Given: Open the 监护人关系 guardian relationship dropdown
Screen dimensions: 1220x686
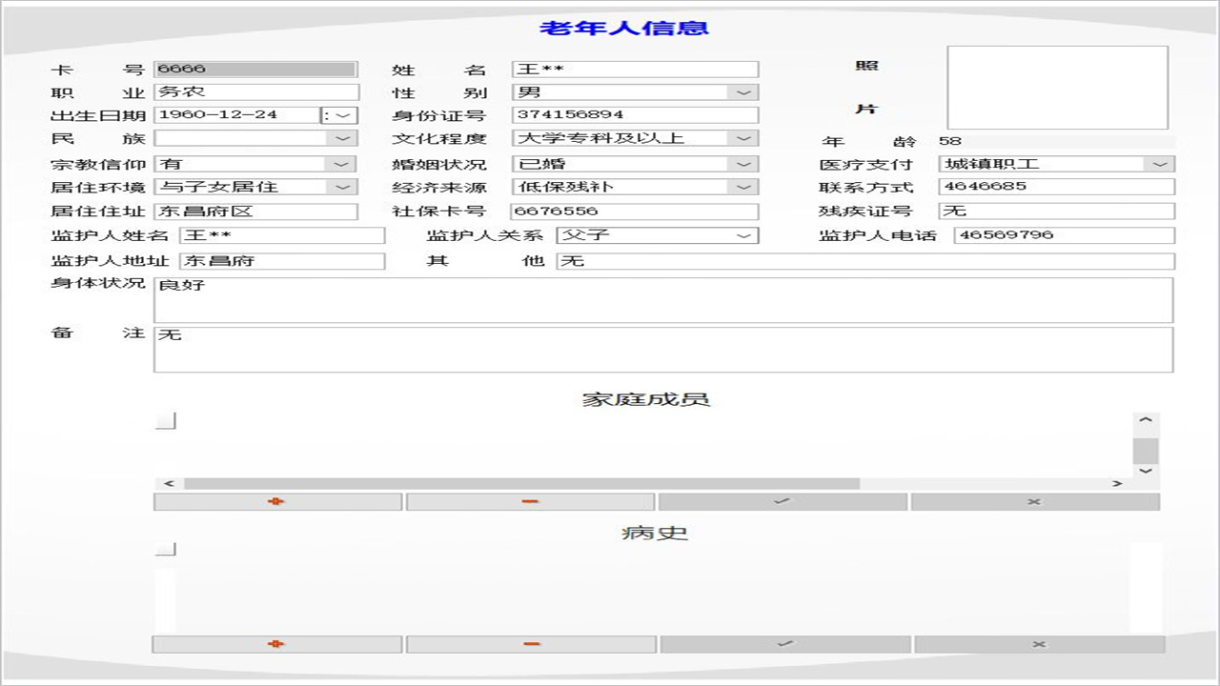Looking at the screenshot, I should [744, 235].
